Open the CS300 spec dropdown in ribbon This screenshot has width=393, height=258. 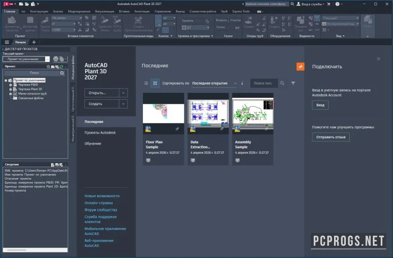[x=64, y=29]
